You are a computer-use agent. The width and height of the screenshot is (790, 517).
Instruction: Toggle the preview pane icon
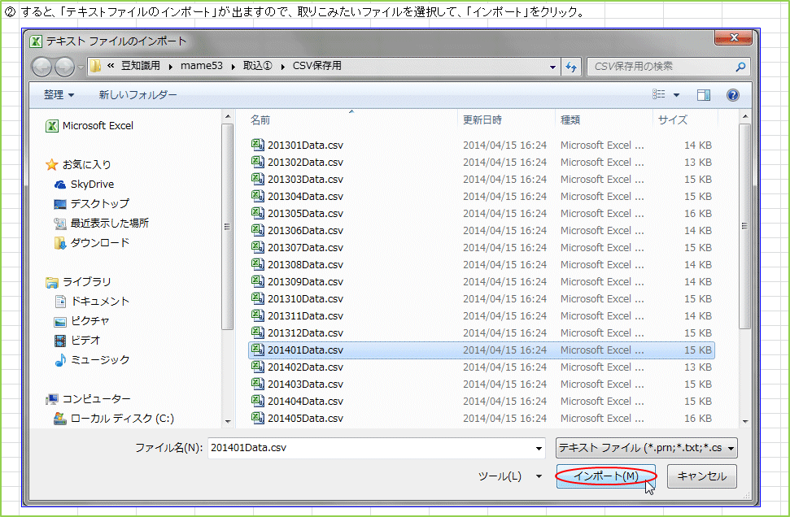pos(703,94)
